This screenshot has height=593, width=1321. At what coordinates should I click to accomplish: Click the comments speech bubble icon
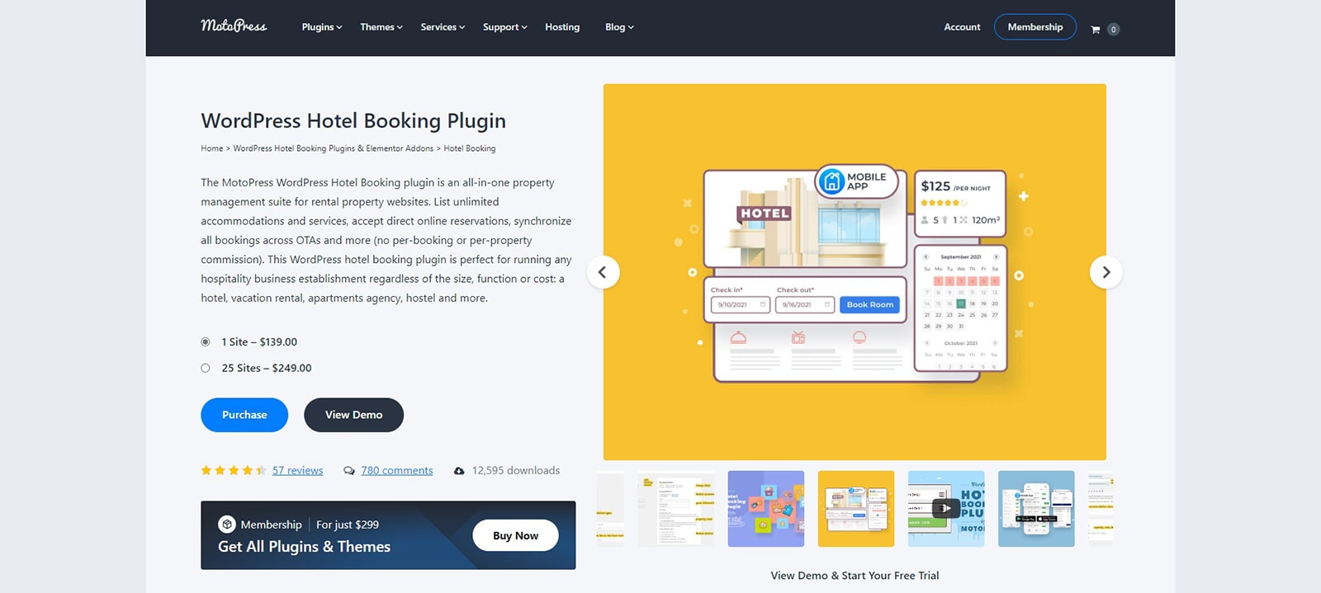(x=349, y=471)
